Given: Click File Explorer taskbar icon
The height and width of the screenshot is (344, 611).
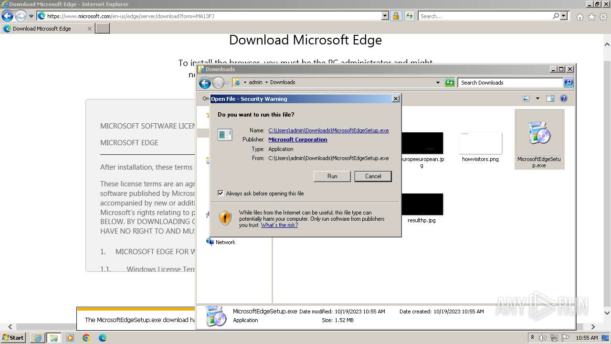Looking at the screenshot, I should [x=53, y=338].
